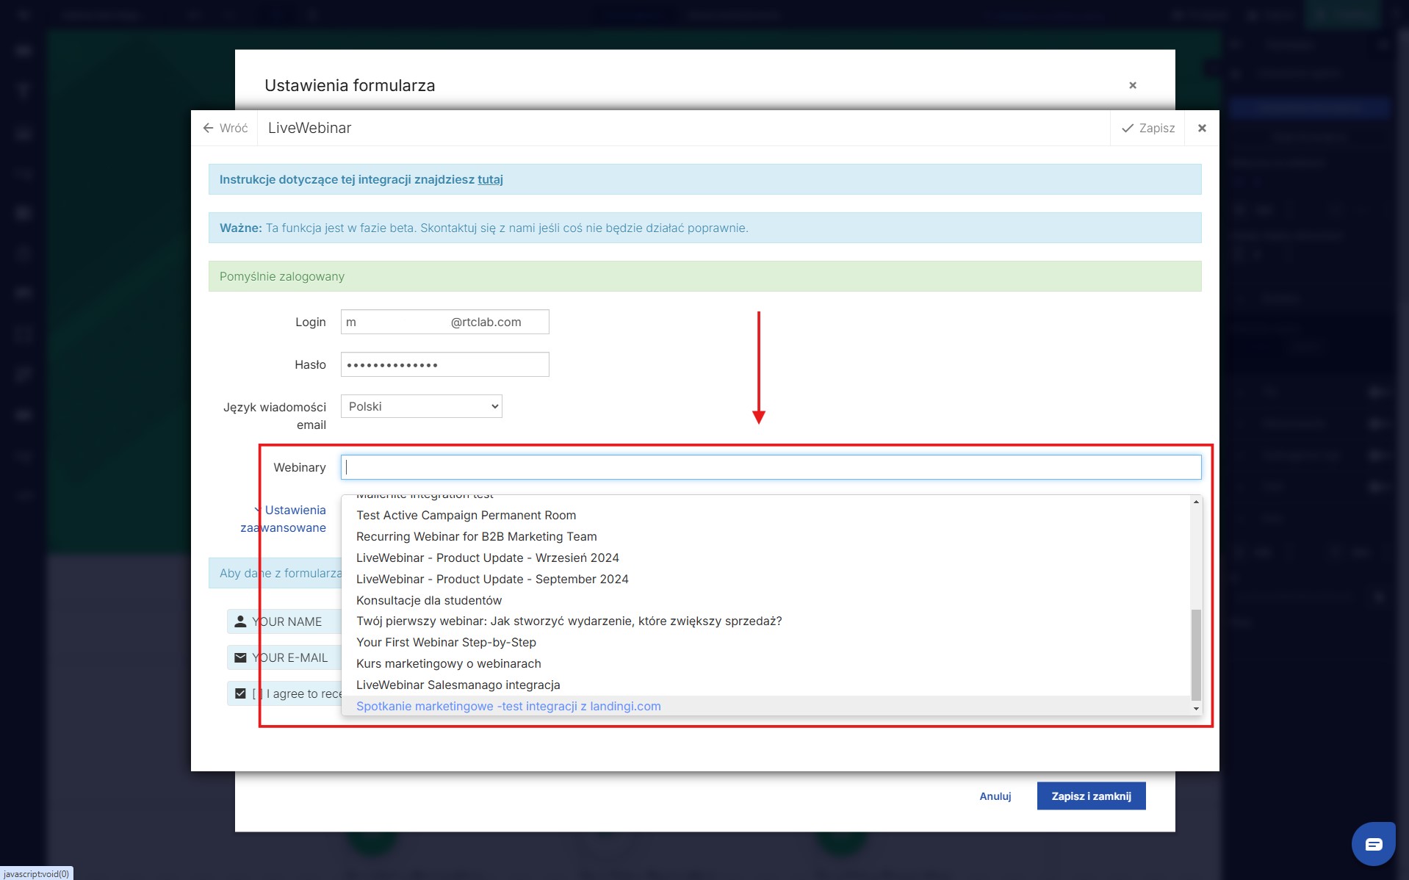Click into the Hasło password field

click(x=444, y=364)
